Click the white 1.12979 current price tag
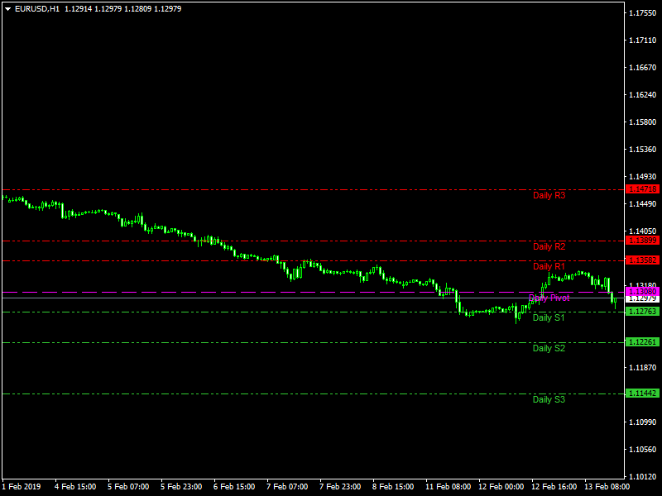662x496 pixels. 643,298
